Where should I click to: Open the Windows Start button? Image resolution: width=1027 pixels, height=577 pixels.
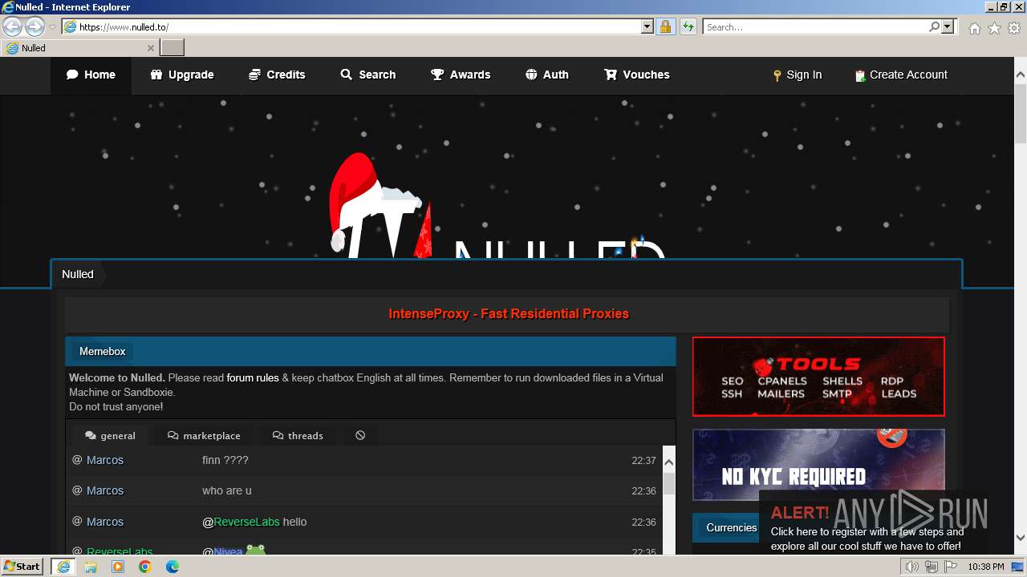[x=22, y=567]
